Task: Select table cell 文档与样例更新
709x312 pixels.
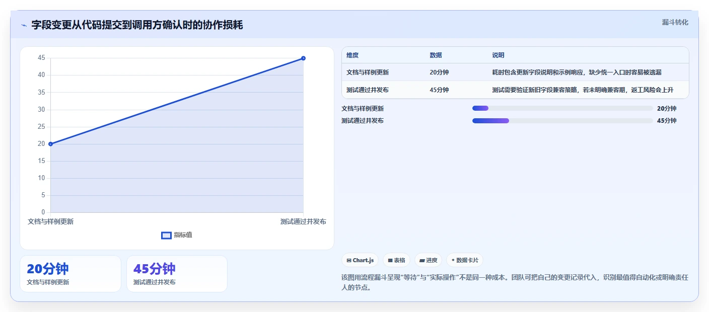Action: point(368,72)
